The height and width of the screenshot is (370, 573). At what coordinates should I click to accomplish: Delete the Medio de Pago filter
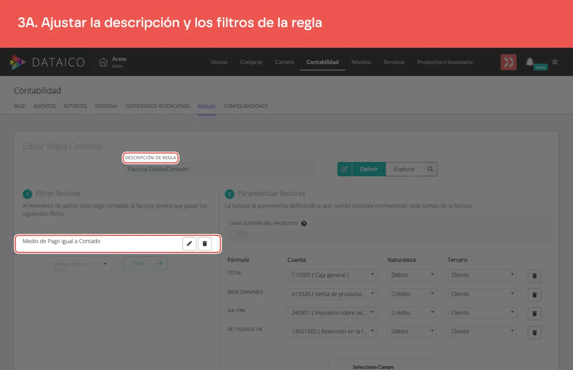[x=205, y=244]
